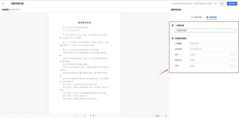Go to previous page with 上一页

click(x=76, y=116)
